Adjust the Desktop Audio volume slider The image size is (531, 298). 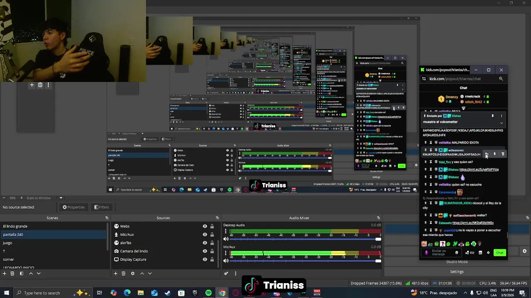305,239
